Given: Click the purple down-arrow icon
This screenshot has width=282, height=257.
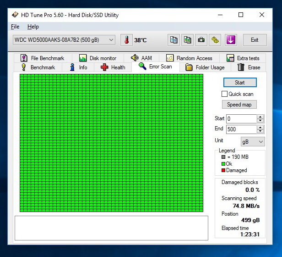Looking at the screenshot, I should point(231,40).
